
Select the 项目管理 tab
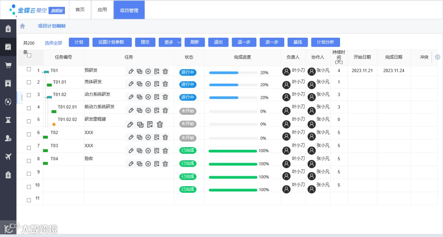coord(129,10)
